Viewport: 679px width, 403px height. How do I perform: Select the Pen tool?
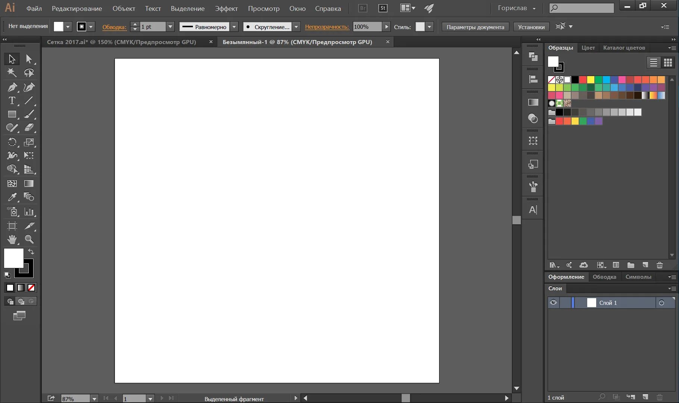tap(12, 87)
